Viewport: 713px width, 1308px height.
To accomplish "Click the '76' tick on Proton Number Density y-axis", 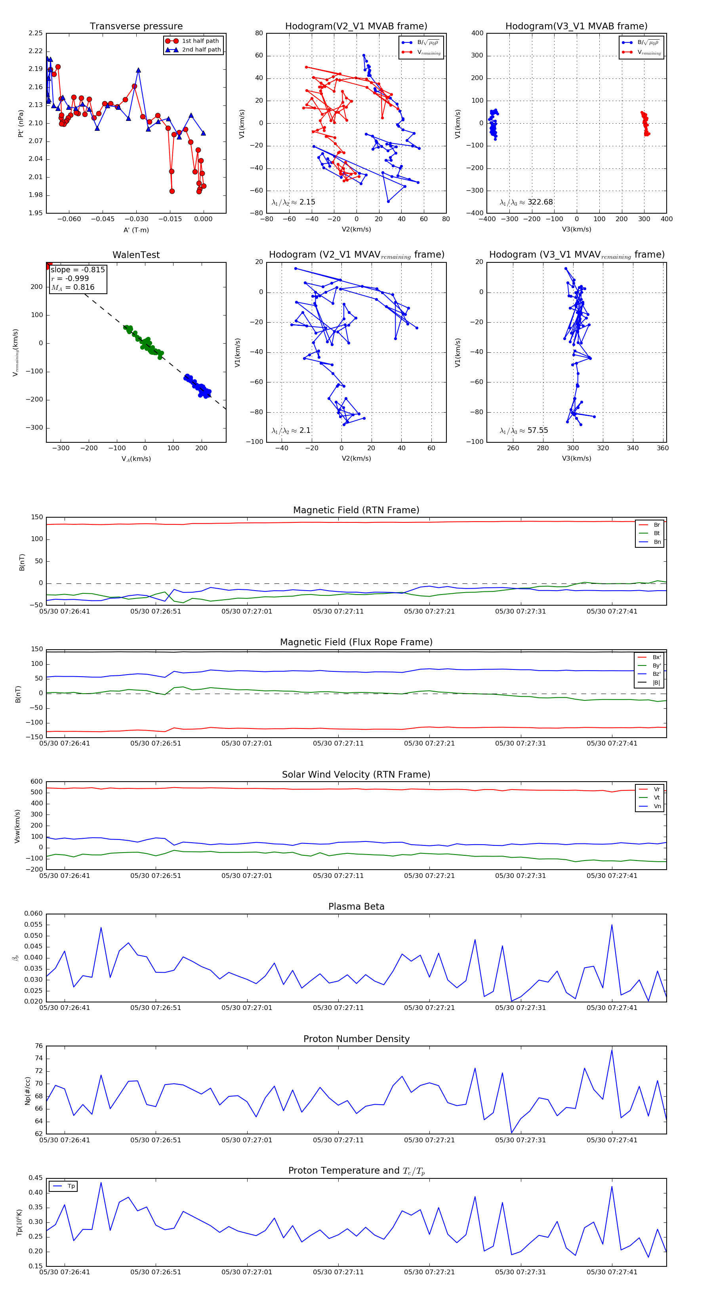I will pyautogui.click(x=39, y=1046).
